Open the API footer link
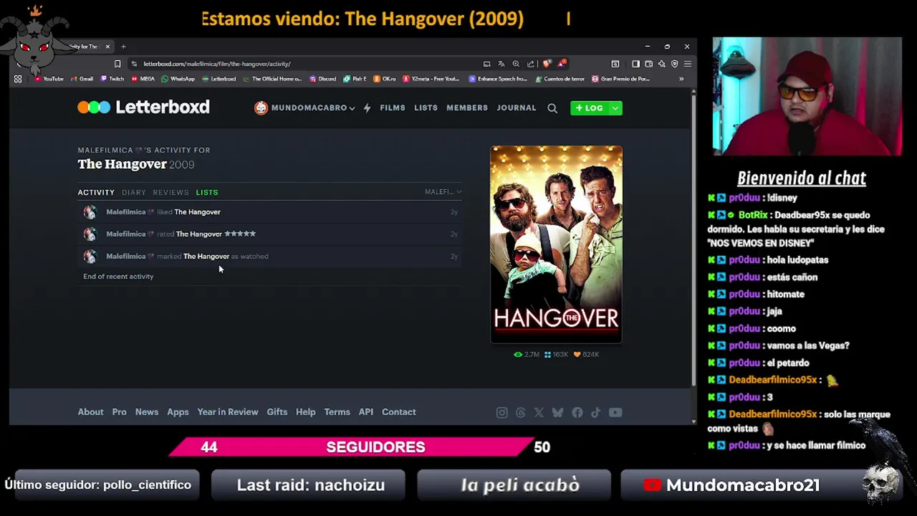 pos(366,412)
